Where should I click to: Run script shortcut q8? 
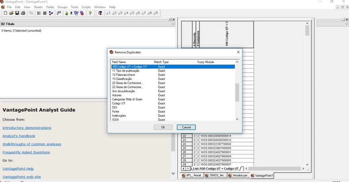(x=150, y=13)
